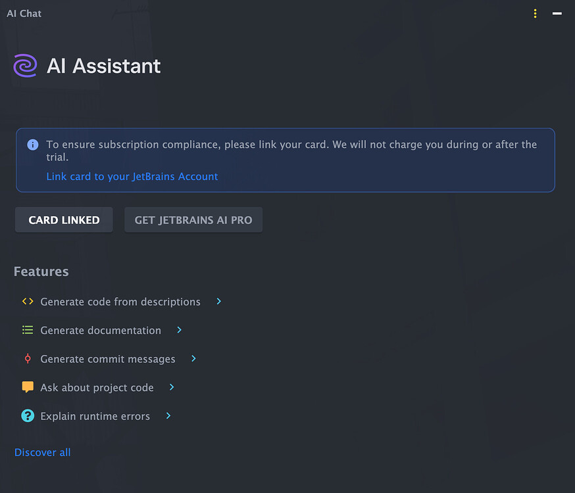Select the AI Chat panel title
The width and height of the screenshot is (575, 493).
point(24,14)
